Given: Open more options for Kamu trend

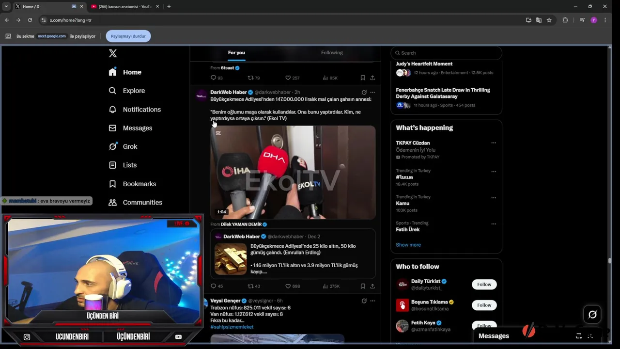Looking at the screenshot, I should 494,198.
